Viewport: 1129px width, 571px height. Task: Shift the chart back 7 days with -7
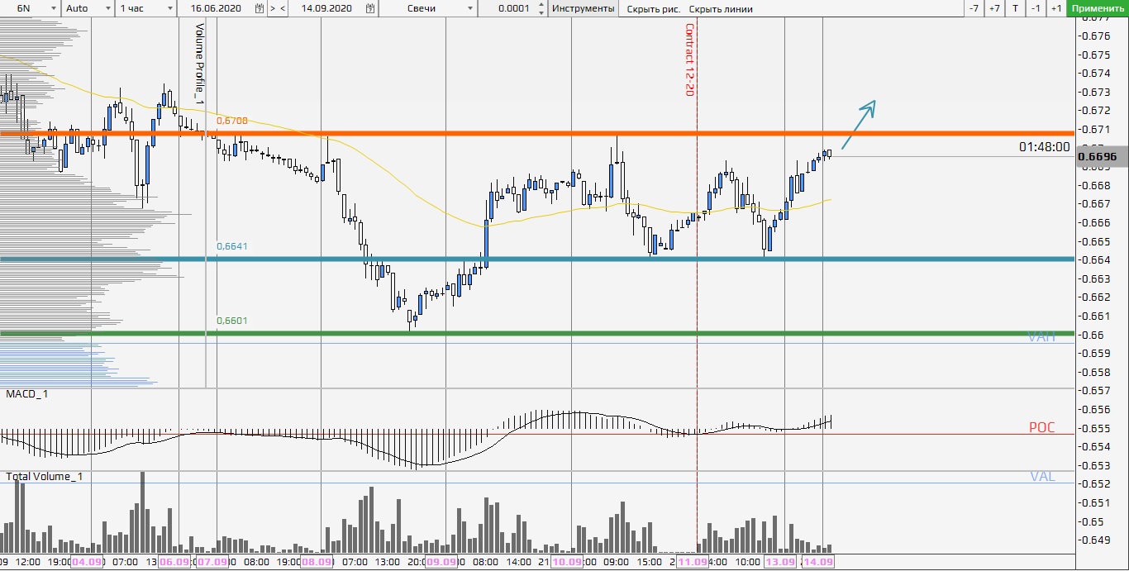[x=974, y=8]
